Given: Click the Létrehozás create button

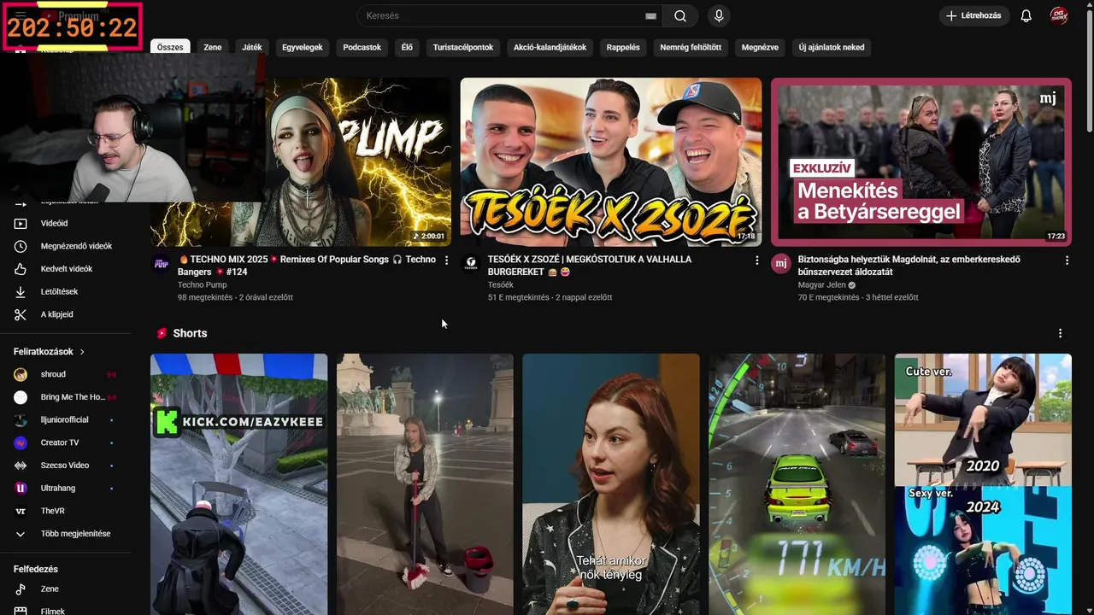Looking at the screenshot, I should pos(974,15).
